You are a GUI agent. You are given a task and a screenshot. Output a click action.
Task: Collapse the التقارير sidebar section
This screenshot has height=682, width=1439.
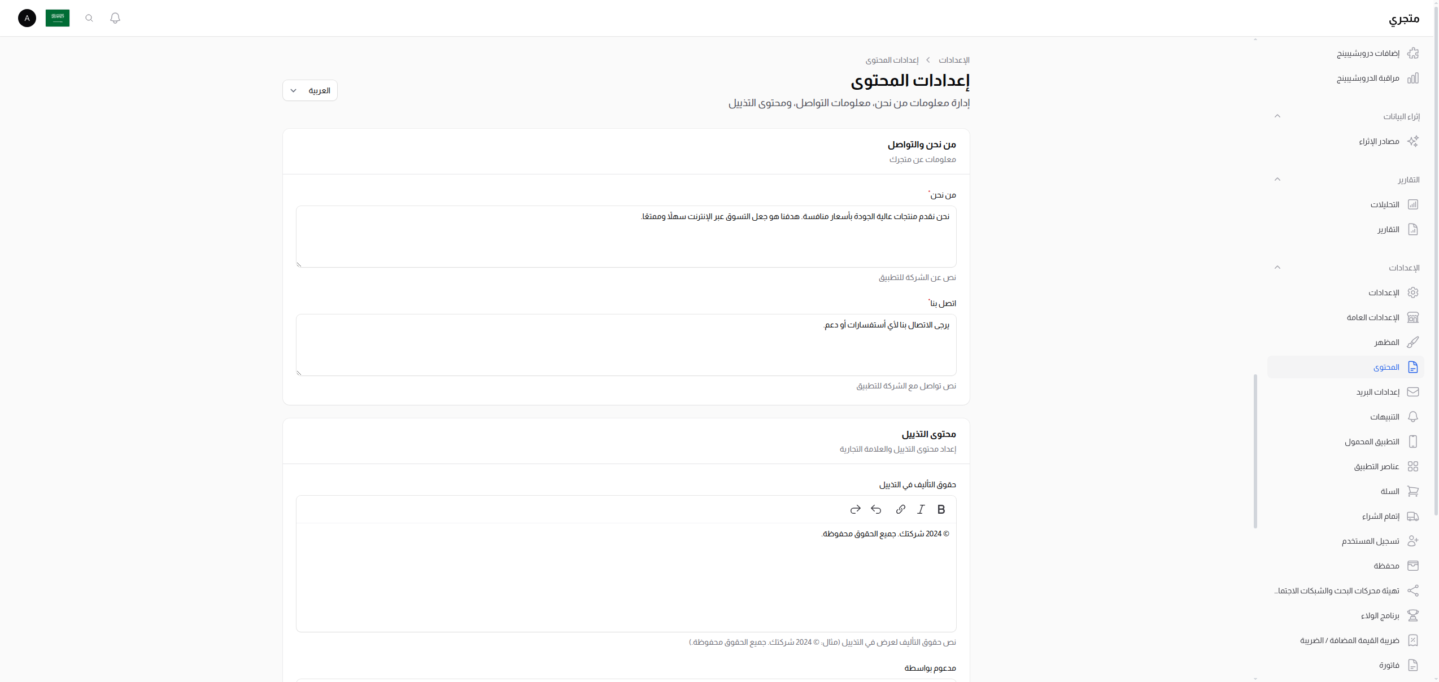pyautogui.click(x=1277, y=180)
